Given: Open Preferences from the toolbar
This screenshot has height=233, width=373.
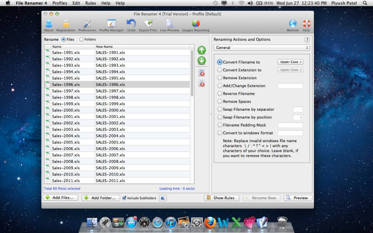Looking at the screenshot, I should pyautogui.click(x=87, y=26).
